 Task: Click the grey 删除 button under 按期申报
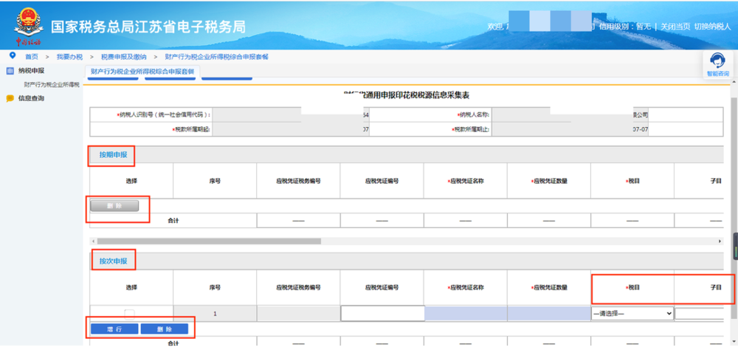coord(114,206)
